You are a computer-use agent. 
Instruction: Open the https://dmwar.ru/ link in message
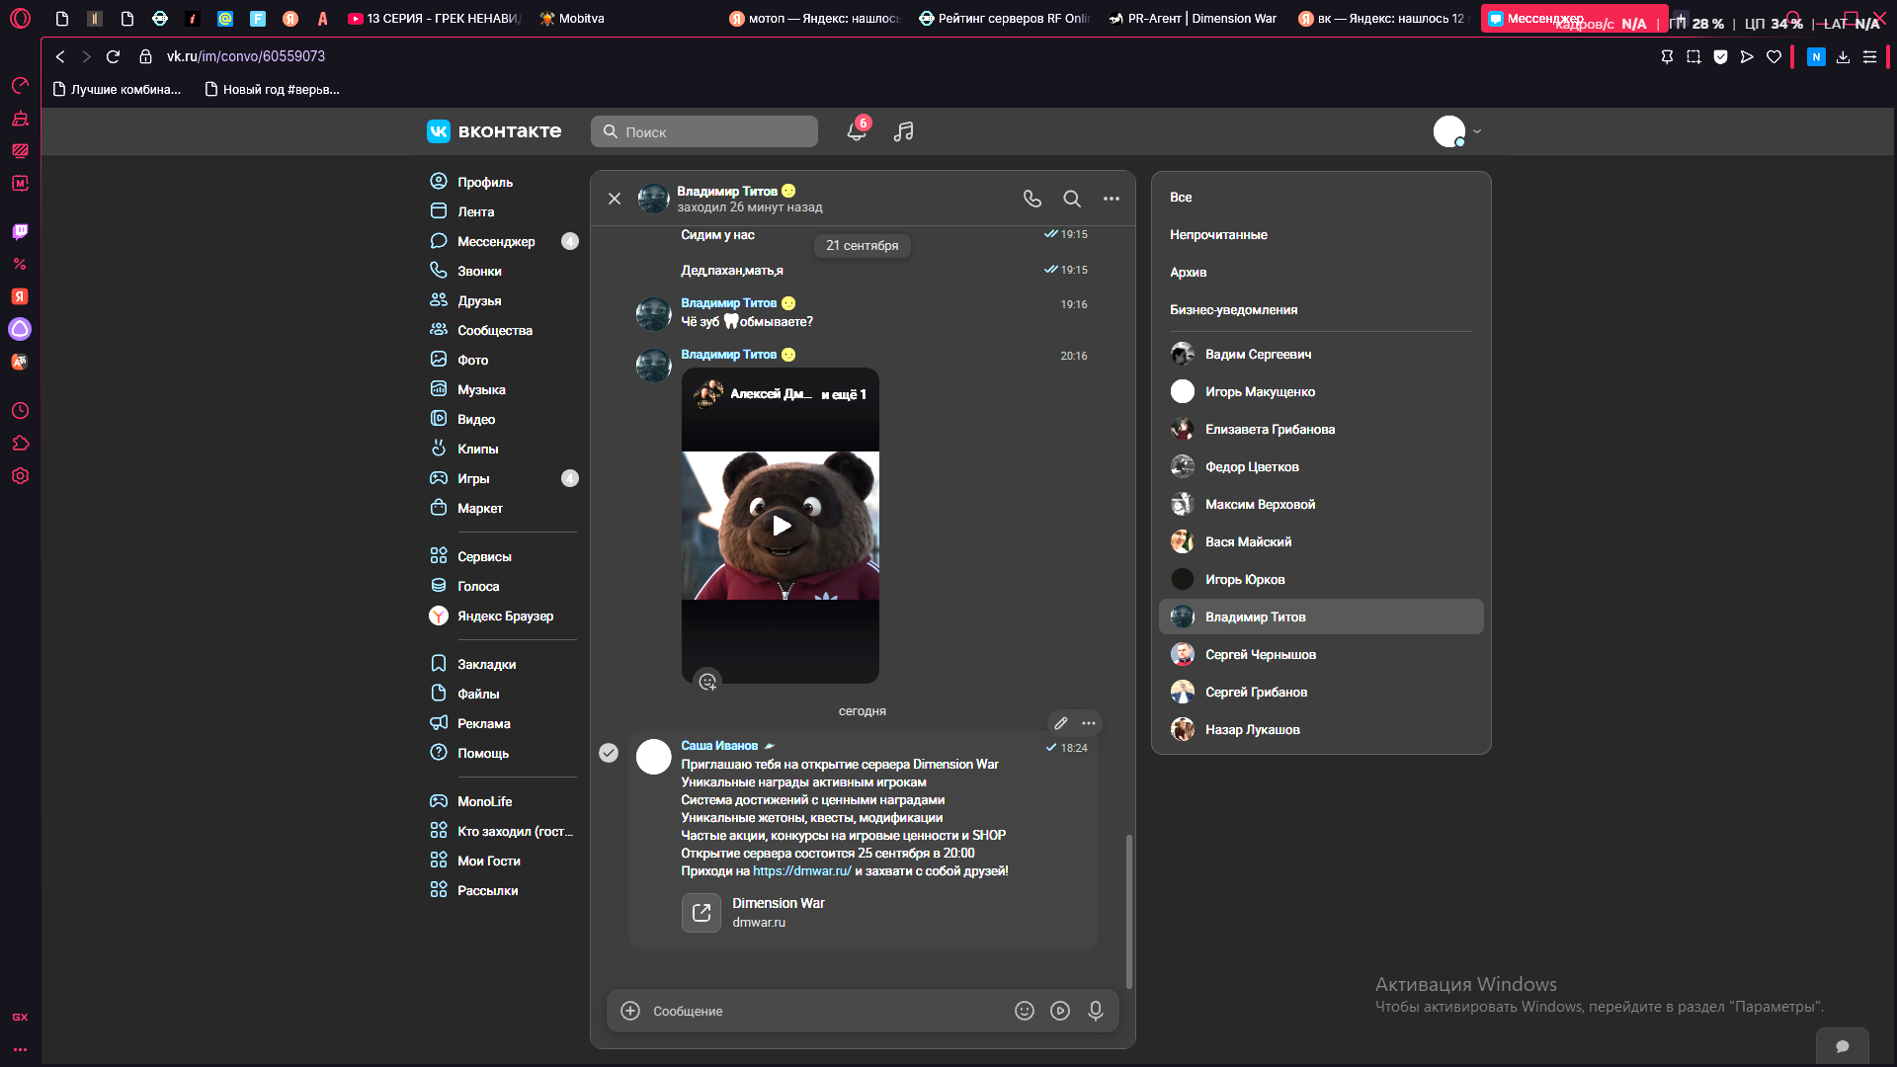coord(801,870)
